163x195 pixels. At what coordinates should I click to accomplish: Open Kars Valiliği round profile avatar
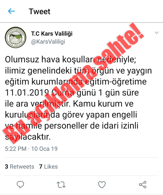pos(16,37)
